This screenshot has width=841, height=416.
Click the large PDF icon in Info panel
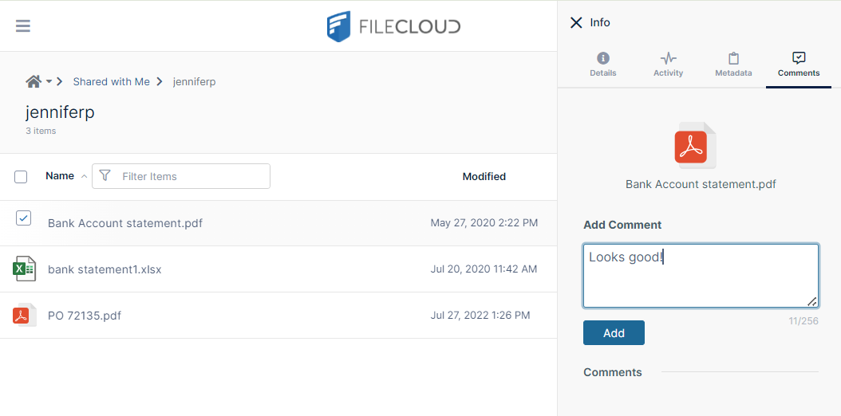(692, 146)
